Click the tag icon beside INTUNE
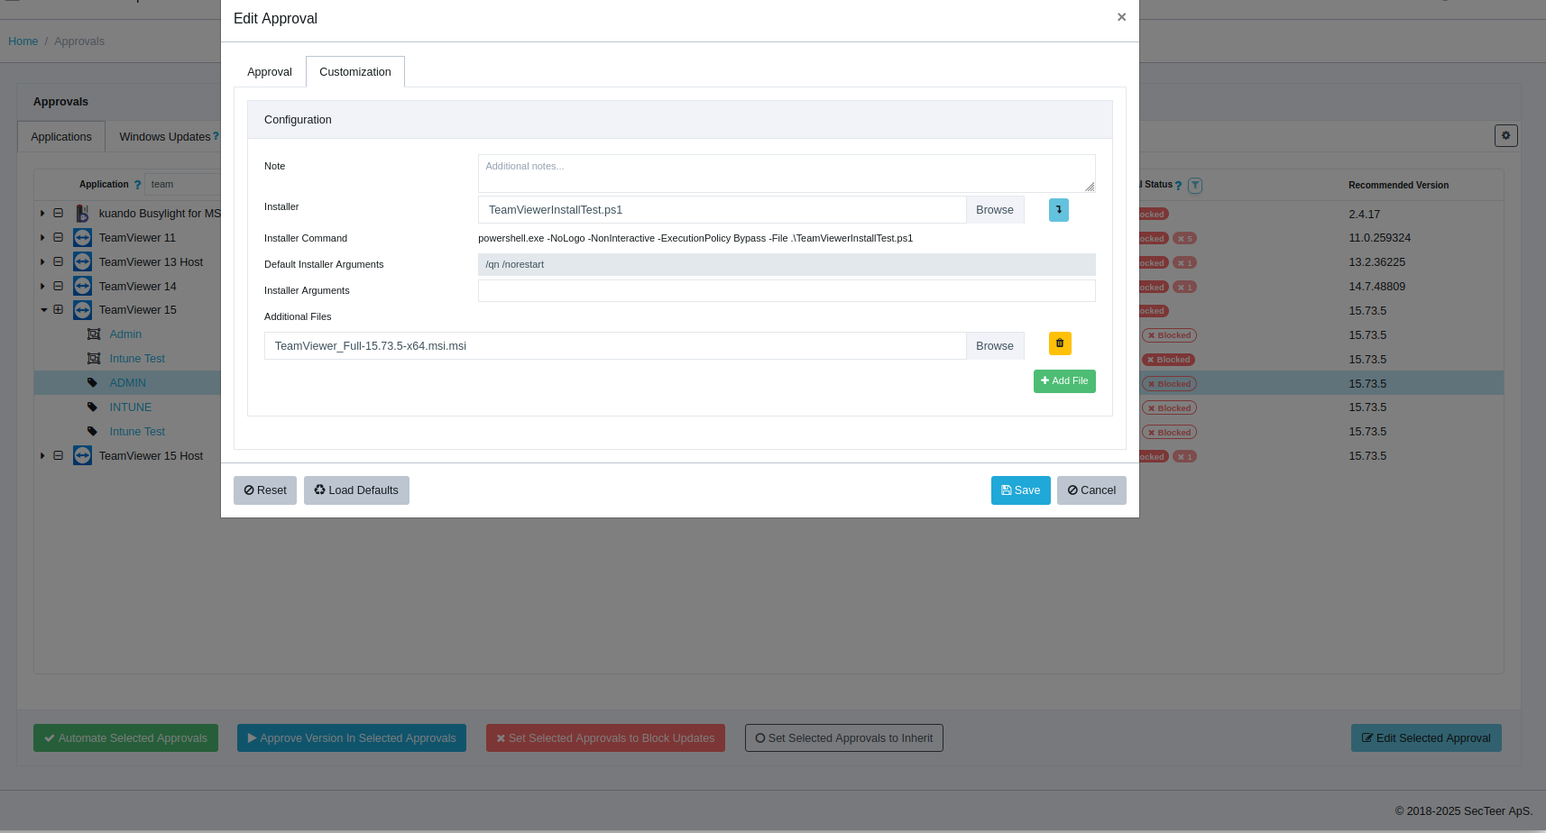 point(92,407)
